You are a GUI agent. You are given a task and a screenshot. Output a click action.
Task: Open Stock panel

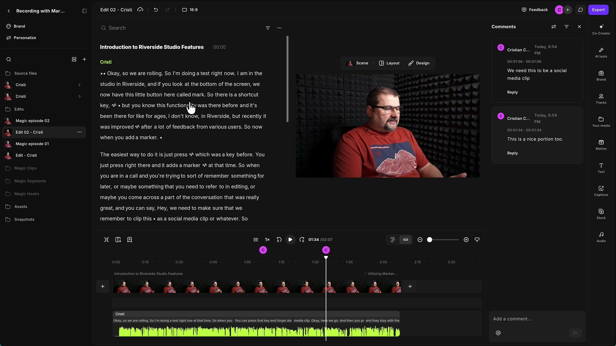(601, 214)
